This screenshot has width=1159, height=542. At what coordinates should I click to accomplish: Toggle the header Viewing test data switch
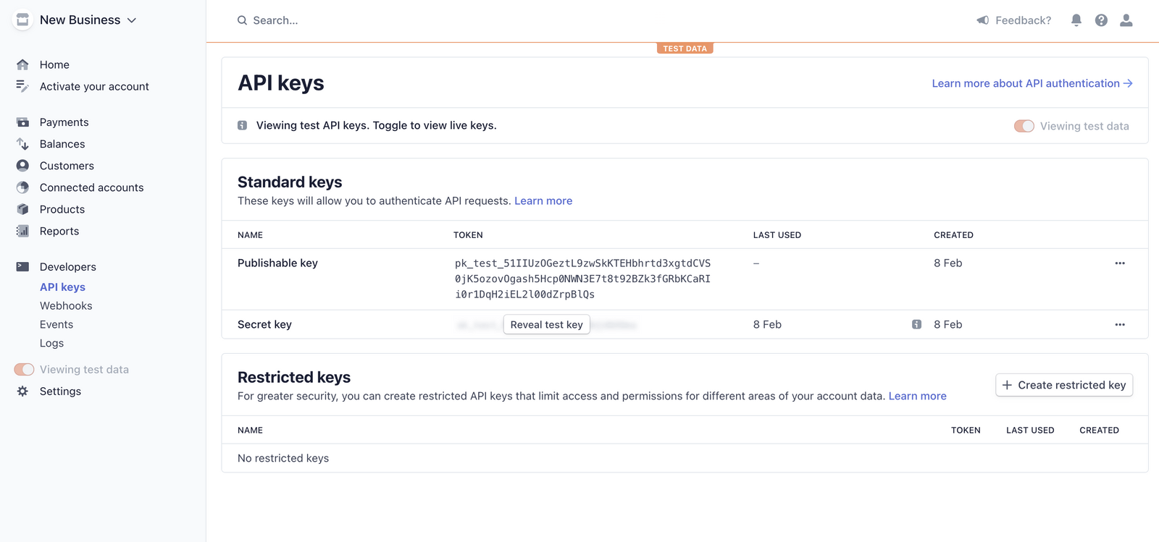click(1024, 126)
